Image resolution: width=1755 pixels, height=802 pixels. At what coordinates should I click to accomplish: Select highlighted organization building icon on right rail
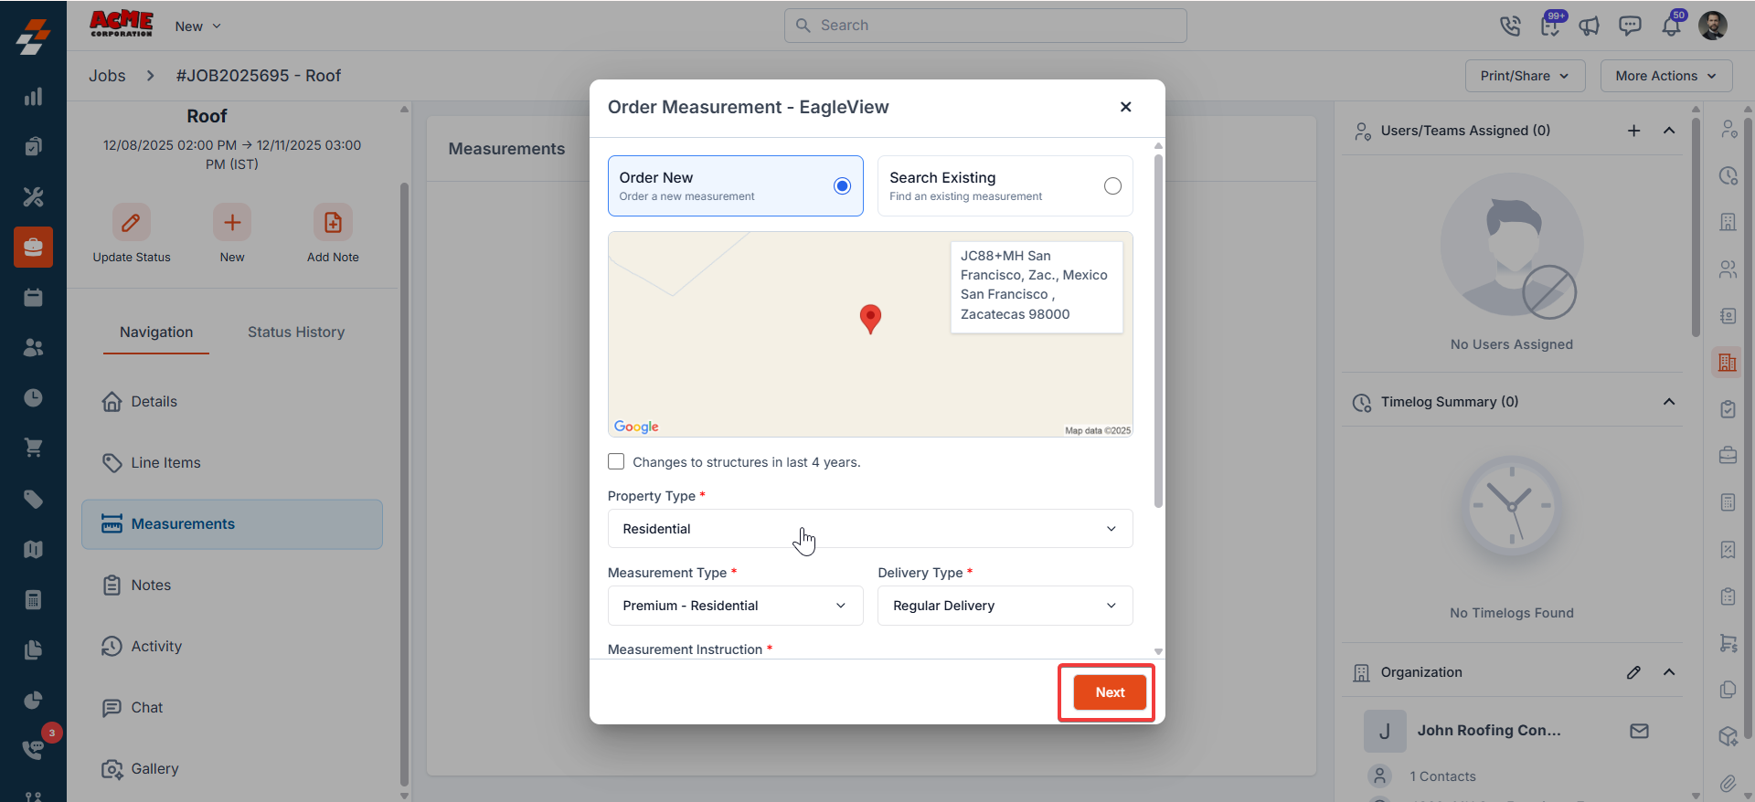[1728, 363]
